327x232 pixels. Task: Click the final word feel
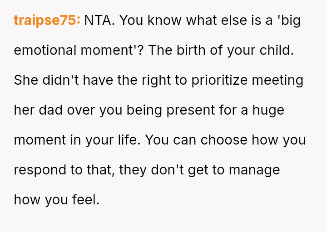pyautogui.click(x=85, y=200)
